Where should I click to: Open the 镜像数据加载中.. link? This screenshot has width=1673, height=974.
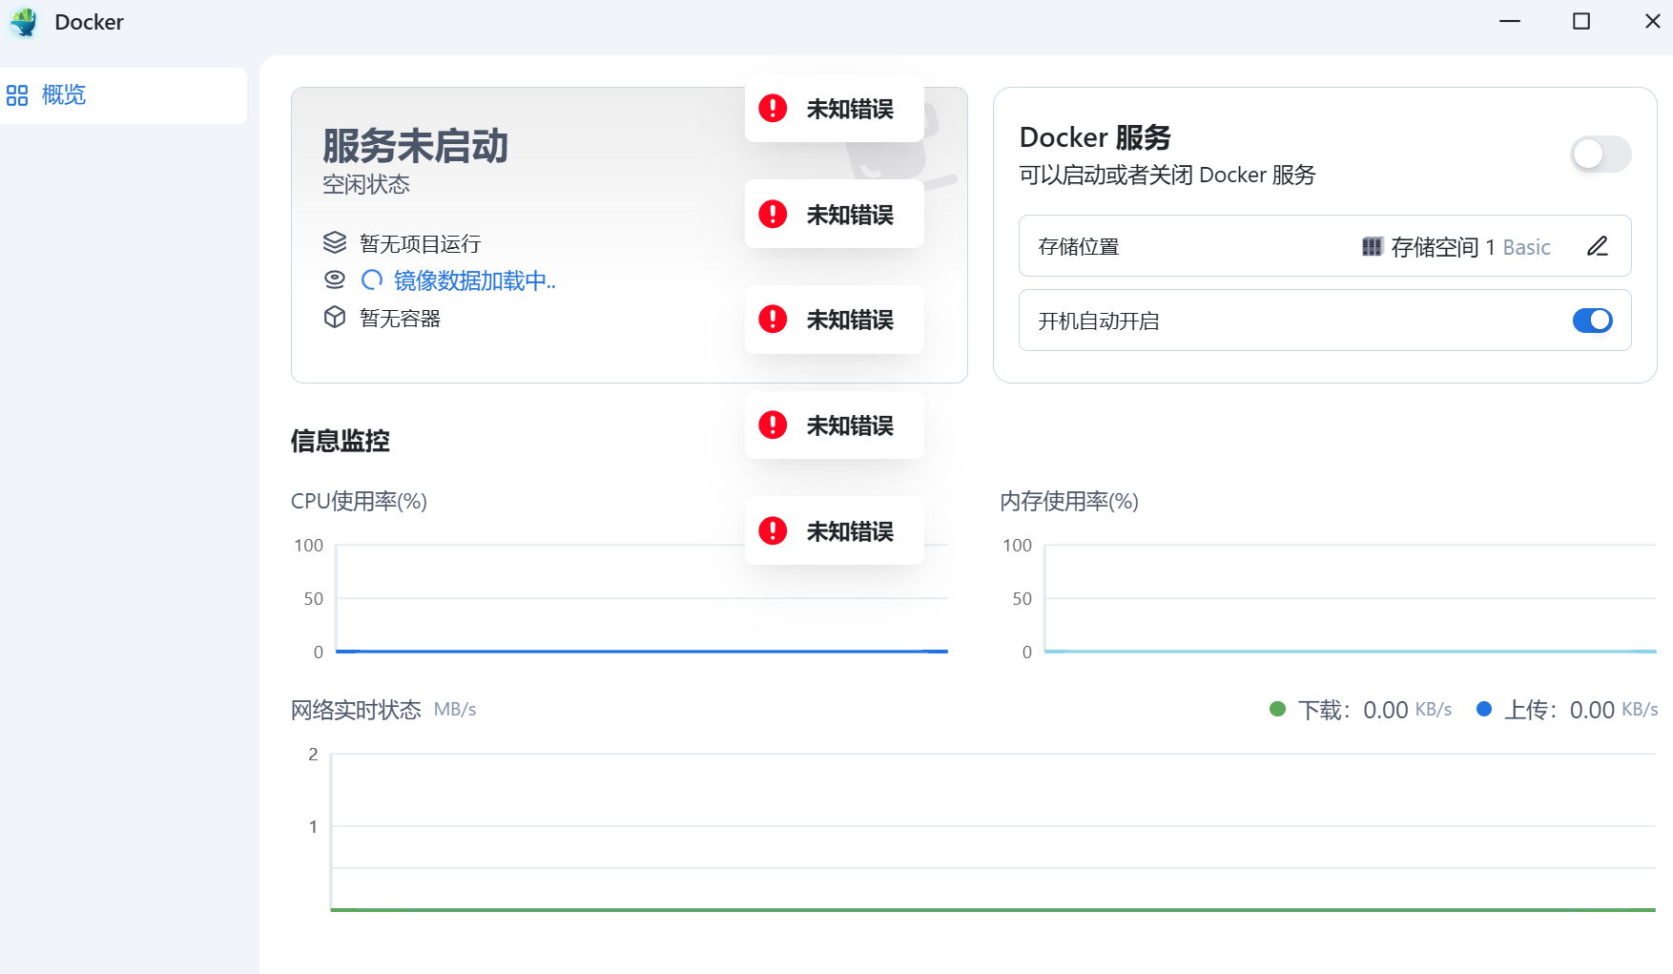click(x=475, y=280)
